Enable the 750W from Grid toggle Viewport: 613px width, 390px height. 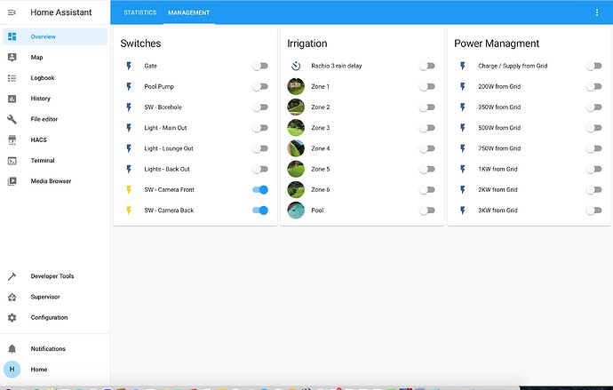[593, 148]
